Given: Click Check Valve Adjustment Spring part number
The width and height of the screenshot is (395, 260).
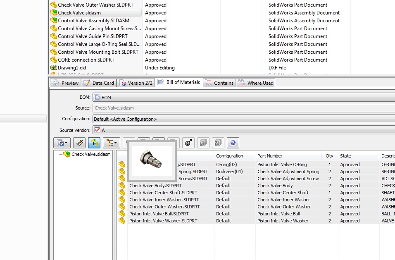Looking at the screenshot, I should point(288,172).
